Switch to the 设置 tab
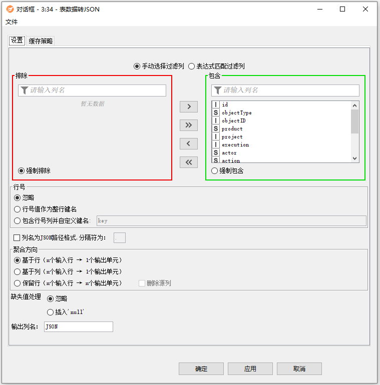 [17, 40]
